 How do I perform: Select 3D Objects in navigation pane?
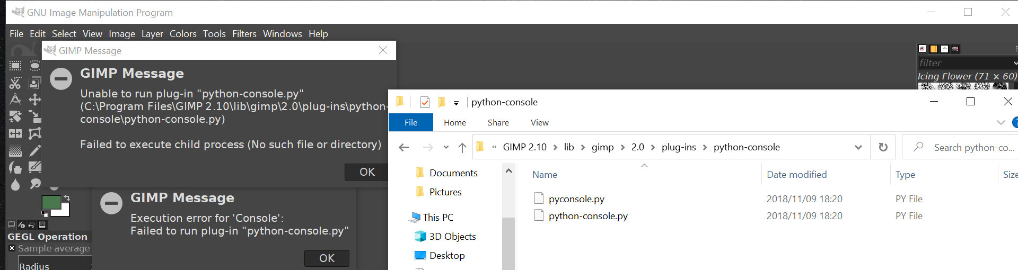pyautogui.click(x=445, y=237)
